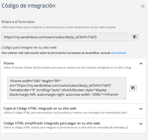This screenshot has width=148, height=140.
Task: Copy the form link to clipboard
Action: pos(135,37)
